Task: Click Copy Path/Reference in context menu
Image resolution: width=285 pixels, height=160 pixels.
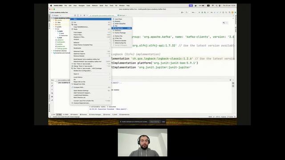Action: (91, 27)
